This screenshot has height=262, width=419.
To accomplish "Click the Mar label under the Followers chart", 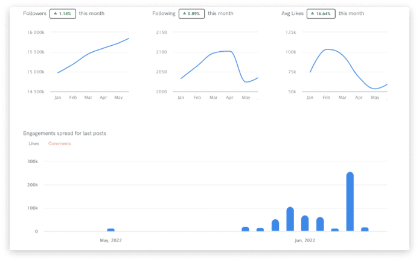I will (88, 97).
